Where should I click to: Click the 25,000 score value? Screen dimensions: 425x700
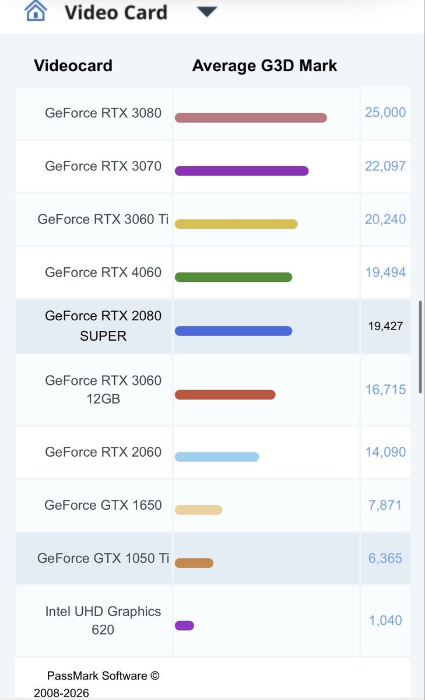[x=385, y=113]
